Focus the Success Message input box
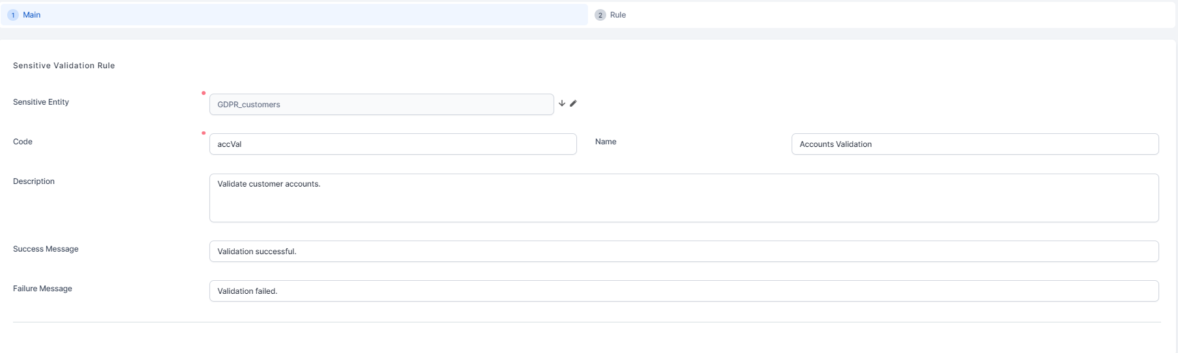The height and width of the screenshot is (353, 1178). (x=684, y=252)
